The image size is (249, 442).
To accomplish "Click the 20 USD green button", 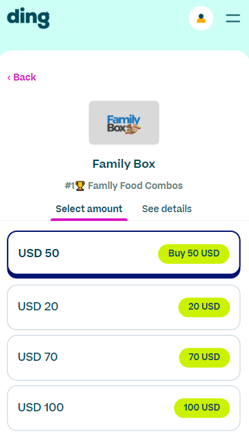I will [x=204, y=307].
